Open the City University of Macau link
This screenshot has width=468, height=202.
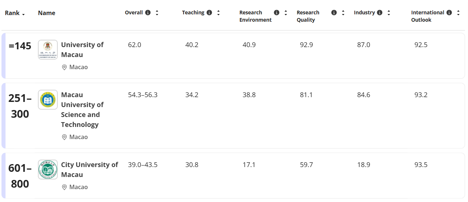89,170
